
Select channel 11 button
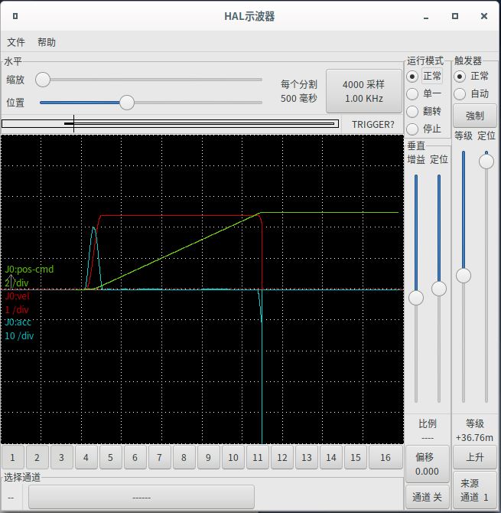pos(258,457)
